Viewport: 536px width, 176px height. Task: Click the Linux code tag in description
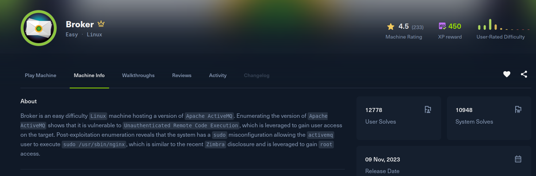tap(98, 116)
